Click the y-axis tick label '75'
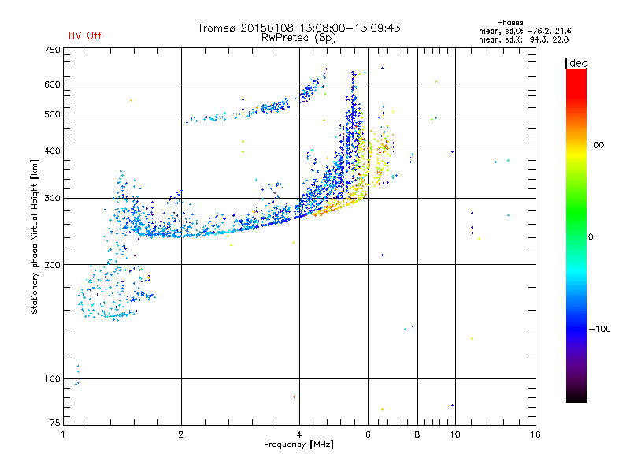630x473 pixels. click(x=55, y=423)
